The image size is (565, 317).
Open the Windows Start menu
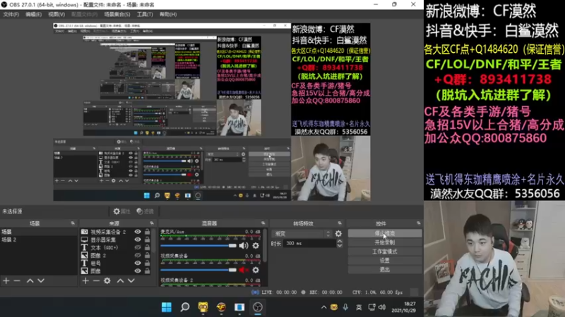[x=167, y=307]
